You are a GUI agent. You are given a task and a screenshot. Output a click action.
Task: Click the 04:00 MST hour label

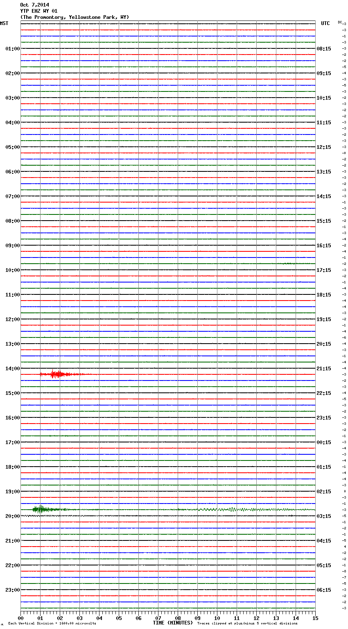(12, 123)
